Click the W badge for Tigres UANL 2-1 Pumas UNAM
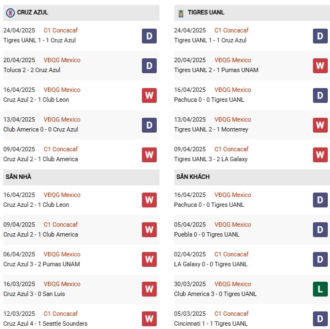The height and width of the screenshot is (329, 330). click(320, 65)
